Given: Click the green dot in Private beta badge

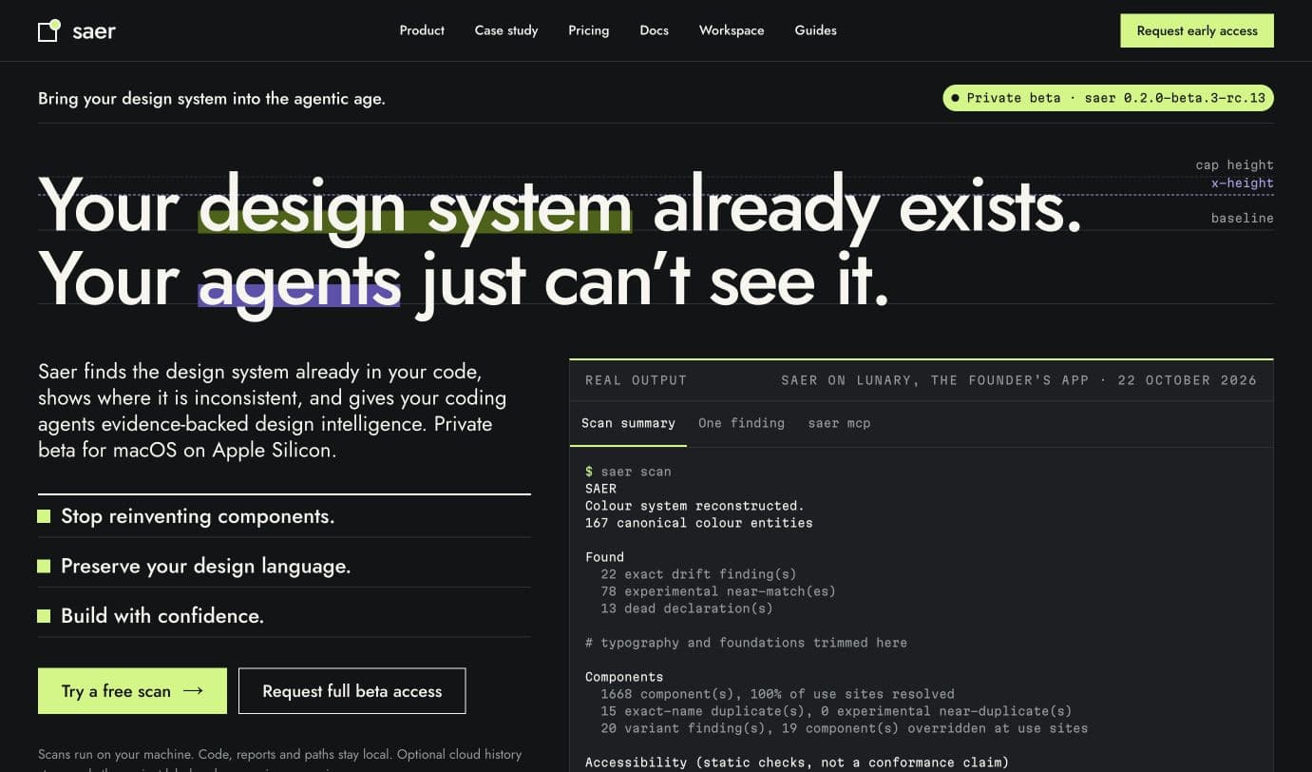Looking at the screenshot, I should (955, 98).
